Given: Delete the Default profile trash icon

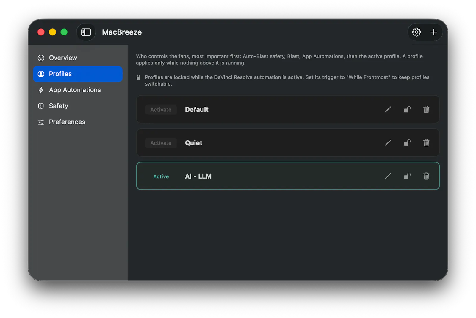Looking at the screenshot, I should pos(426,110).
